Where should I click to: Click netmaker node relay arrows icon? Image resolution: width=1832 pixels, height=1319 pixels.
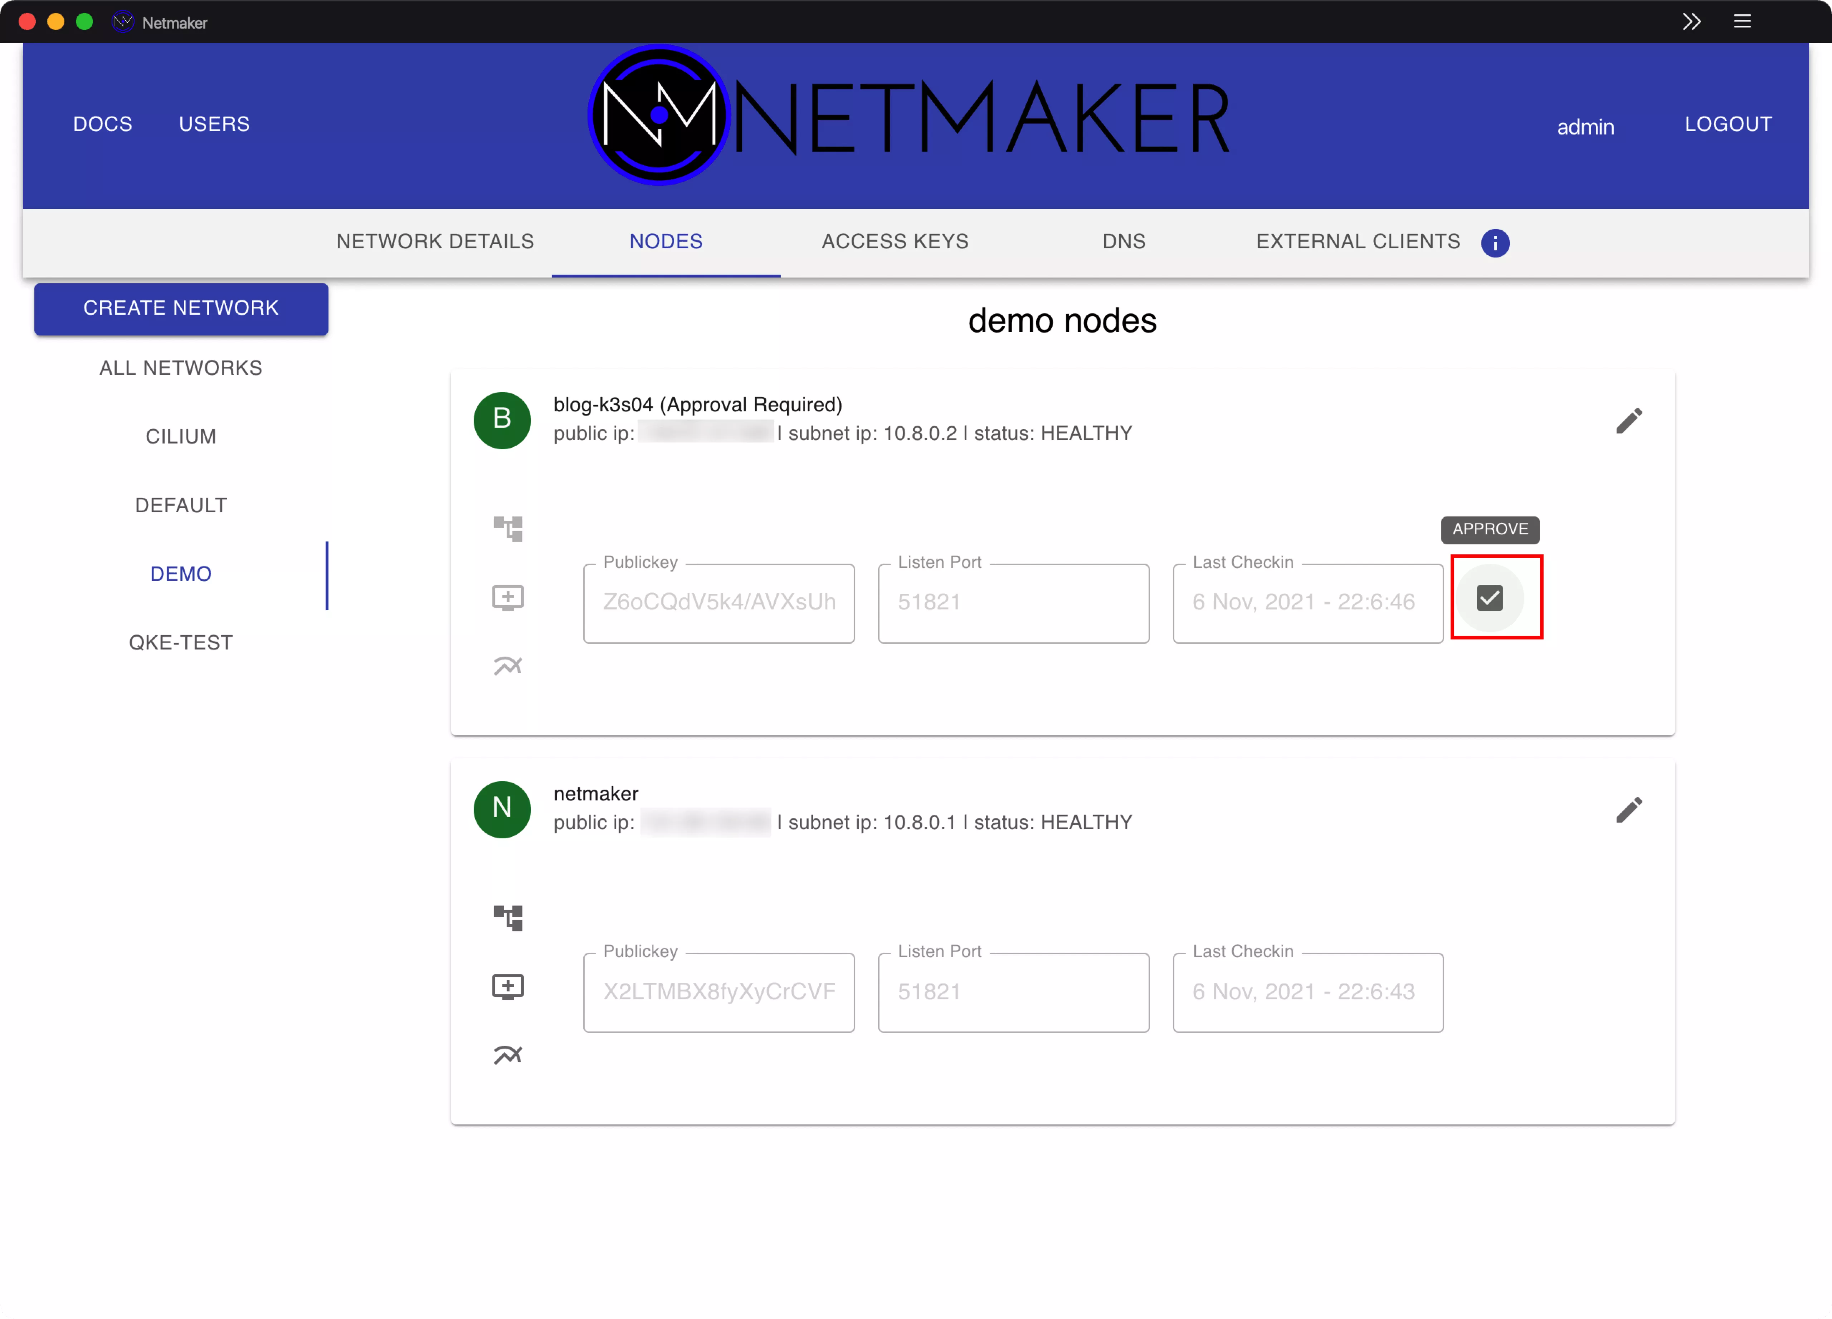coord(508,1054)
